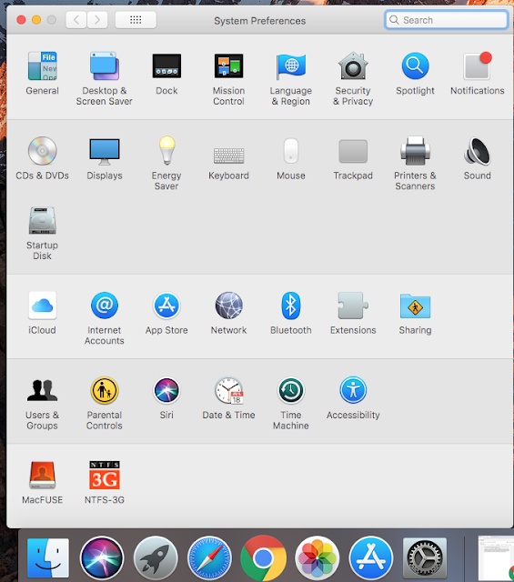Launch Siri from the Dock
The height and width of the screenshot is (582, 514).
tap(102, 557)
